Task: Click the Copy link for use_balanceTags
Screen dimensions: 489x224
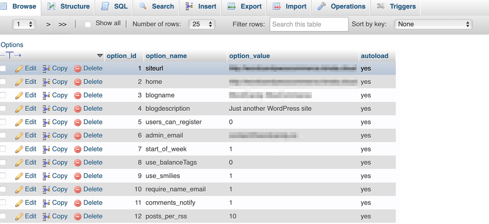Action: pos(60,162)
